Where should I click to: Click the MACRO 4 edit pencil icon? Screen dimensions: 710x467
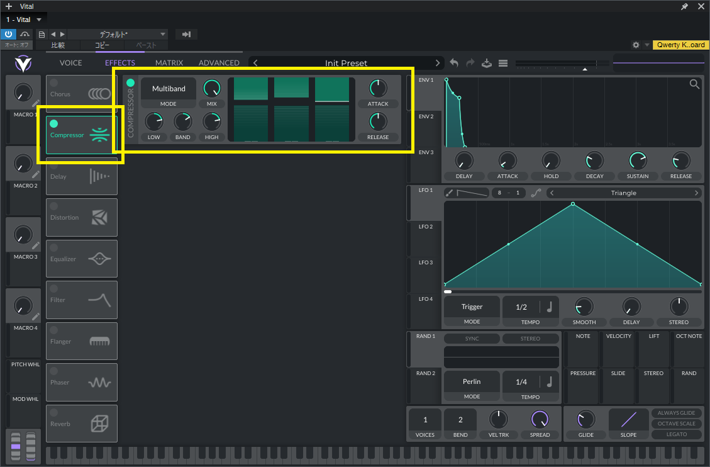(x=36, y=317)
